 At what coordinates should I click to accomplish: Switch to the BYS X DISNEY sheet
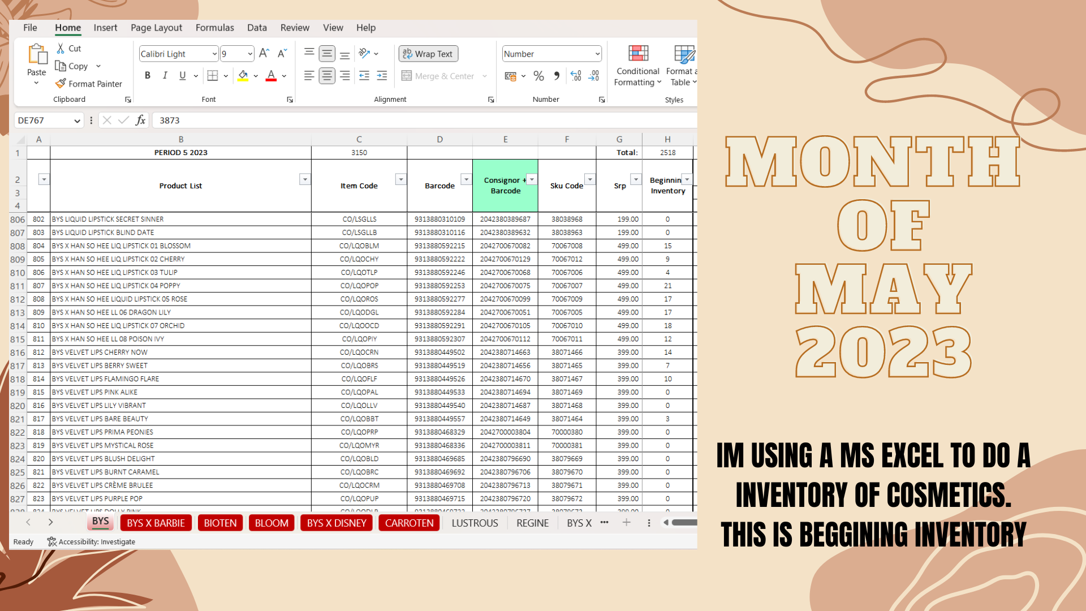click(337, 523)
